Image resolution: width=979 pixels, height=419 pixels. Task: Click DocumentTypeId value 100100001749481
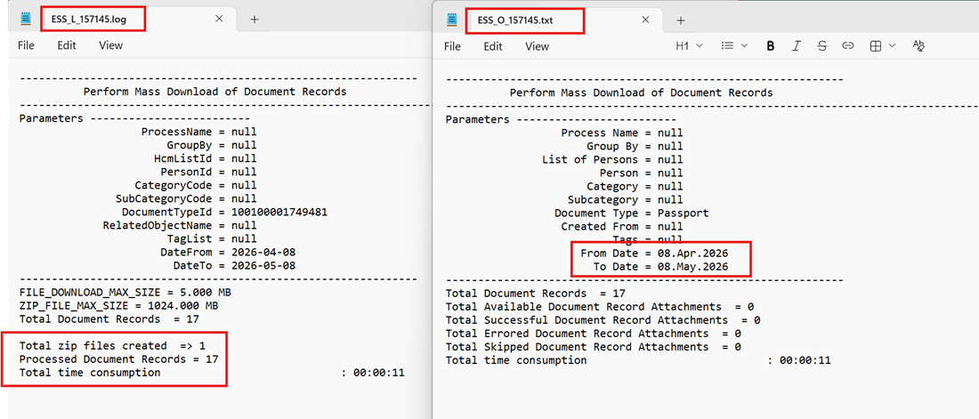click(279, 213)
